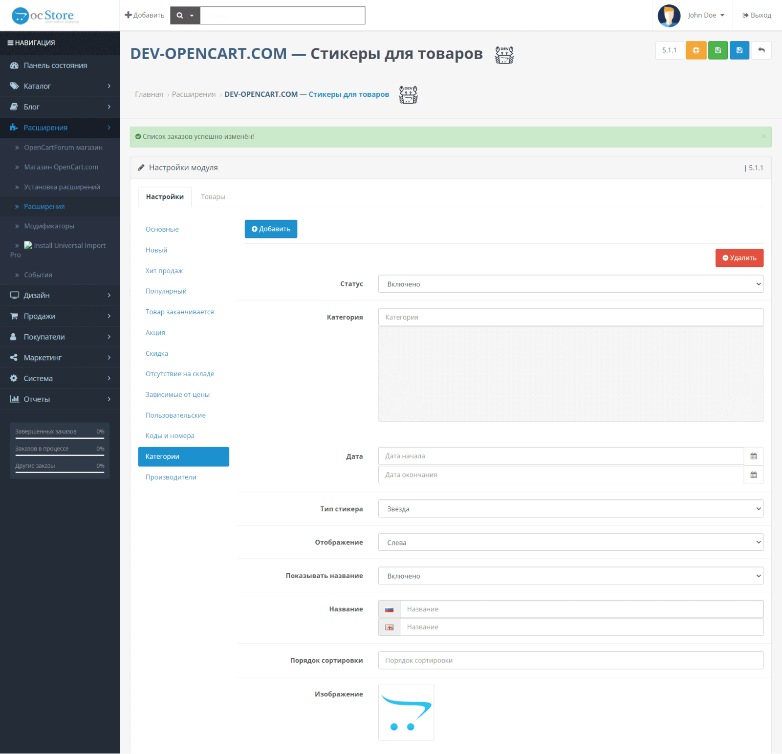Open the Панель состояния dashboard
Image resolution: width=782 pixels, height=754 pixels.
60,65
